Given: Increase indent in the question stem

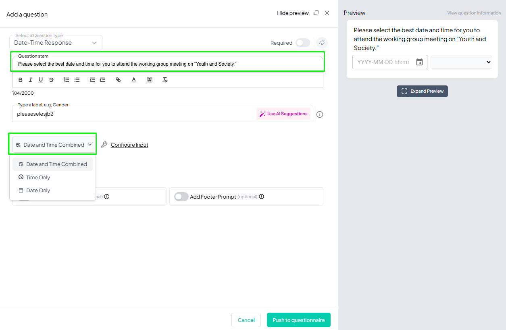Looking at the screenshot, I should point(102,80).
